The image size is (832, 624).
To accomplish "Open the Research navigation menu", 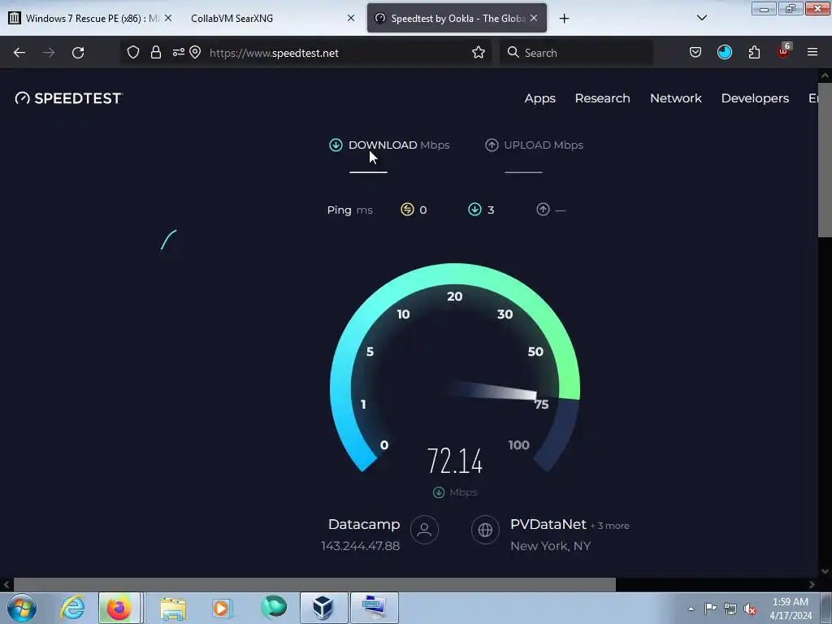I will [x=602, y=98].
